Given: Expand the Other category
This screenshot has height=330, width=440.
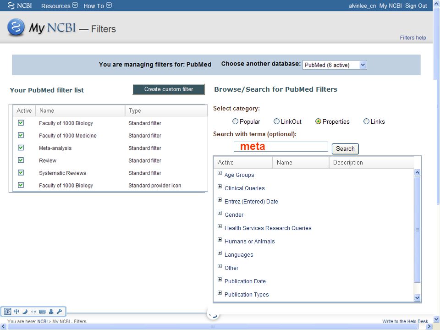Looking at the screenshot, I should pos(220,266).
